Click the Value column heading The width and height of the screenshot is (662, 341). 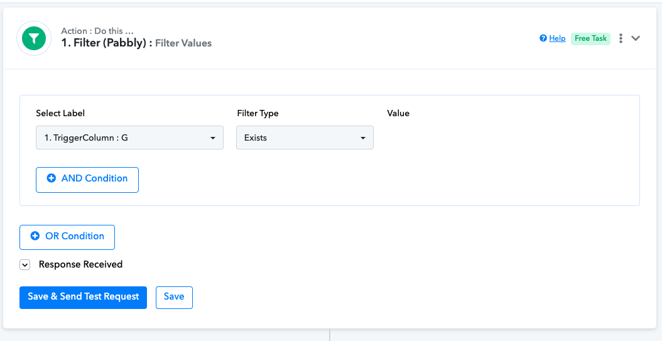(398, 113)
